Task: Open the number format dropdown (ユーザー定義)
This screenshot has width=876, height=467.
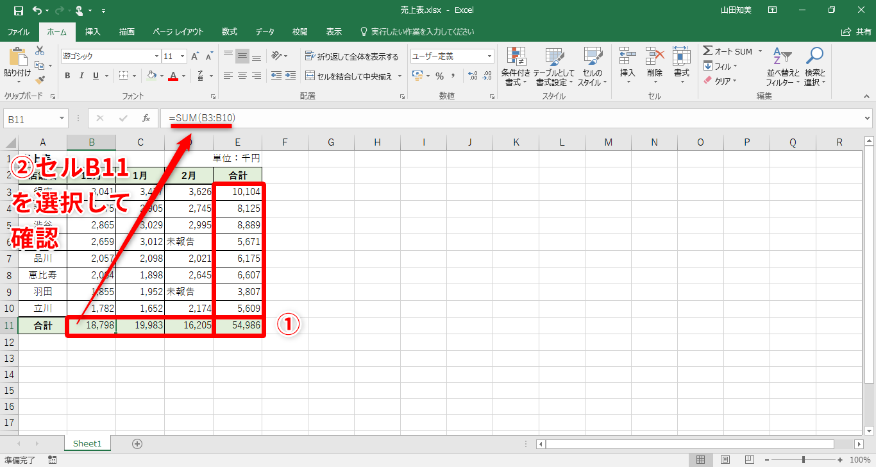Action: pos(489,56)
